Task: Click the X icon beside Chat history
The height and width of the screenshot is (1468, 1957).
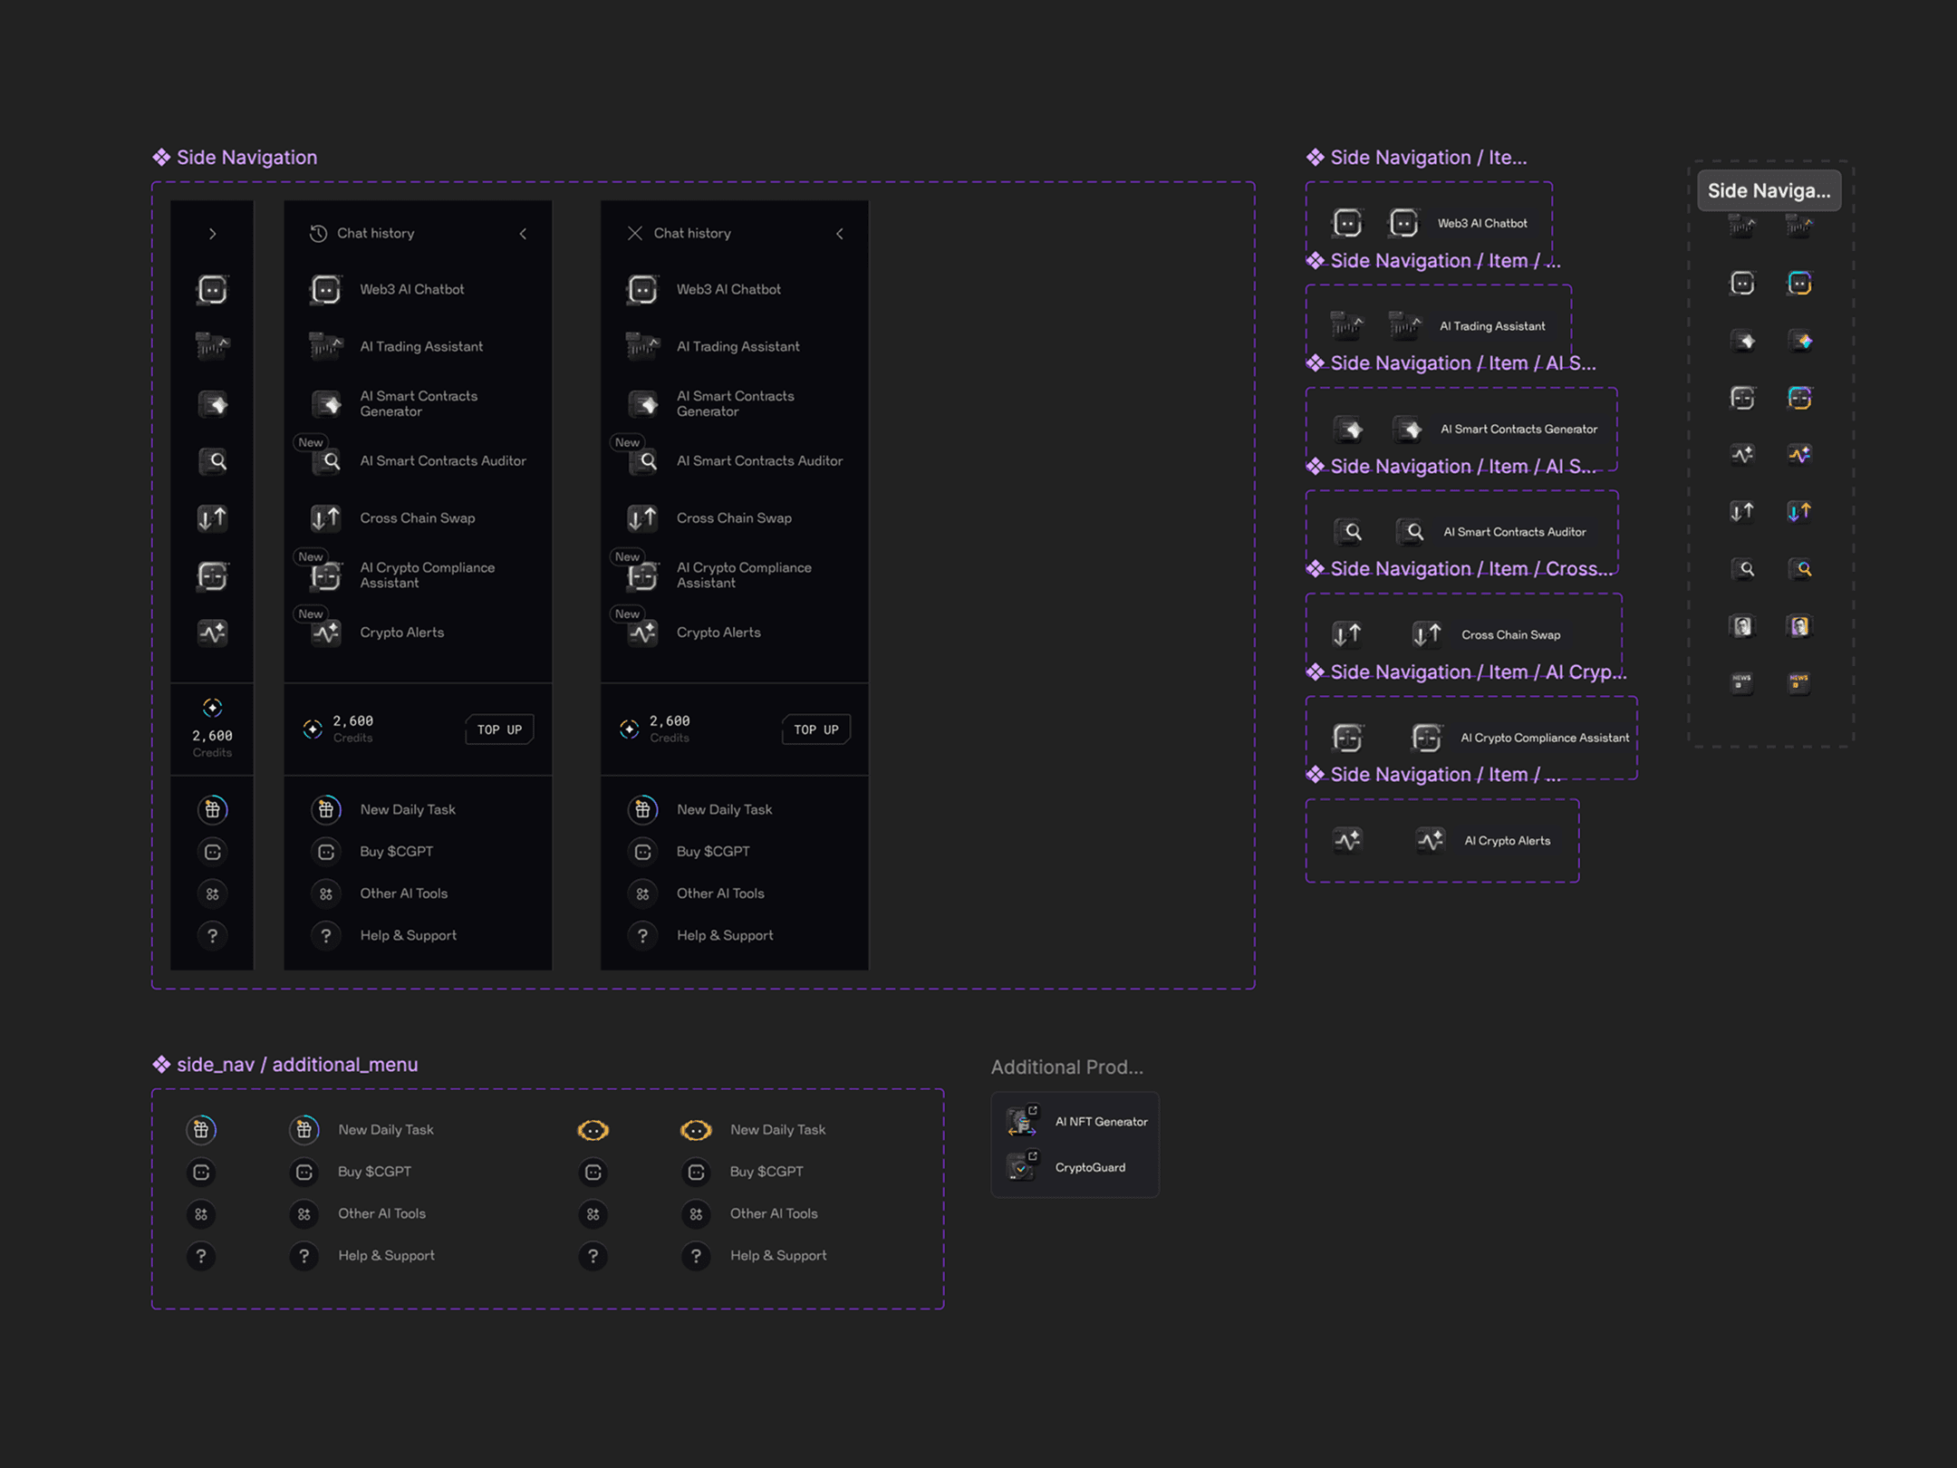Action: [x=634, y=234]
